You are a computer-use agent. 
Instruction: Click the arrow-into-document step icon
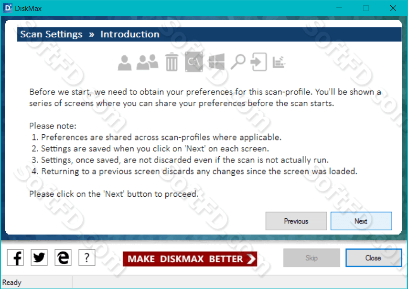[258, 62]
